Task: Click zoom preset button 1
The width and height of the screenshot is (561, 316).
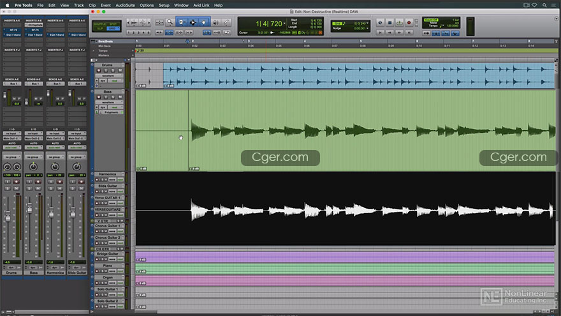Action: click(129, 33)
